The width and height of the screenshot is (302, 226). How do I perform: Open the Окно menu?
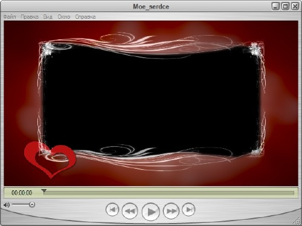(x=64, y=17)
